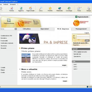Click the site Cerca search field
Image resolution: width=92 pixels, height=92 pixels.
(7, 29)
